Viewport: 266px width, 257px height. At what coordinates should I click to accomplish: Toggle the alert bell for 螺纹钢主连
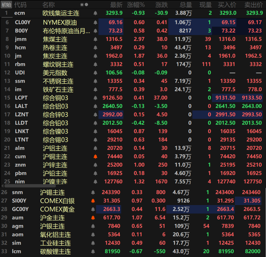[95, 64]
